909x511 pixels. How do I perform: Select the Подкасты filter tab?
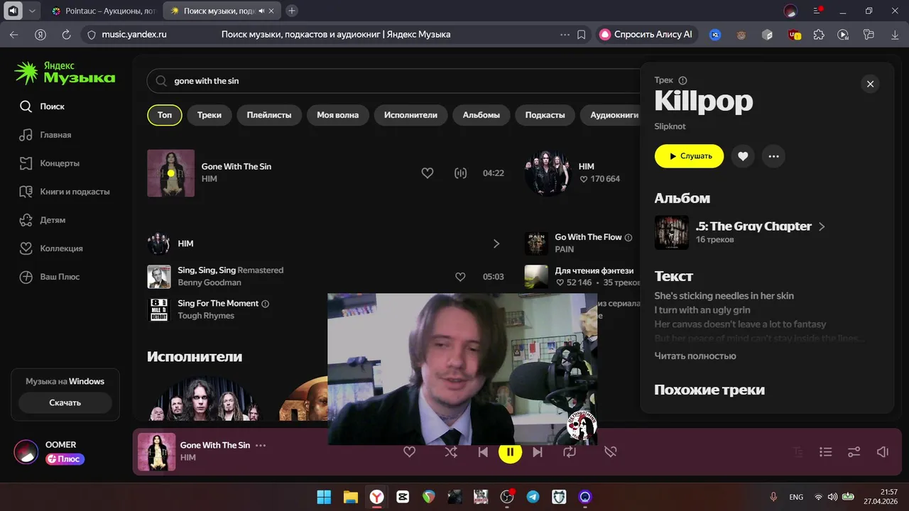[545, 115]
